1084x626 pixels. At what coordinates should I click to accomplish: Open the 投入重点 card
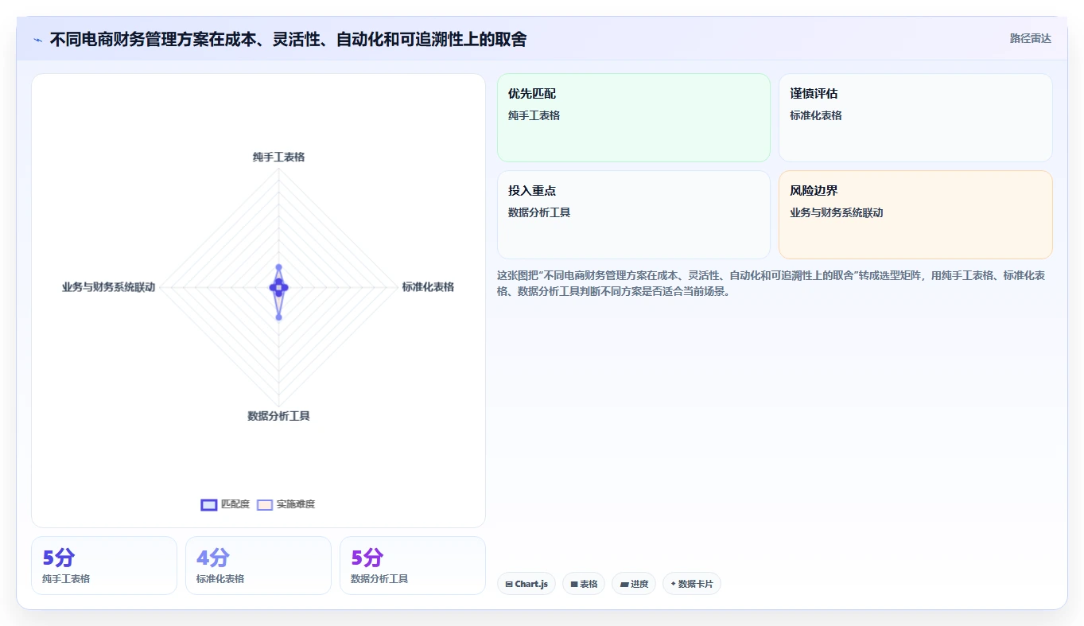pos(634,215)
